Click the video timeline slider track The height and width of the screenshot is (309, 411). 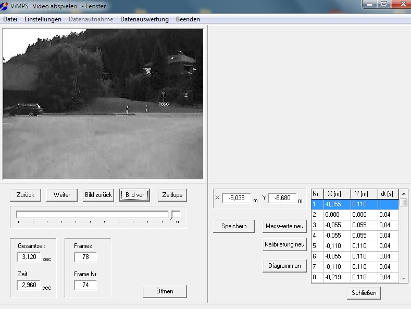click(98, 214)
